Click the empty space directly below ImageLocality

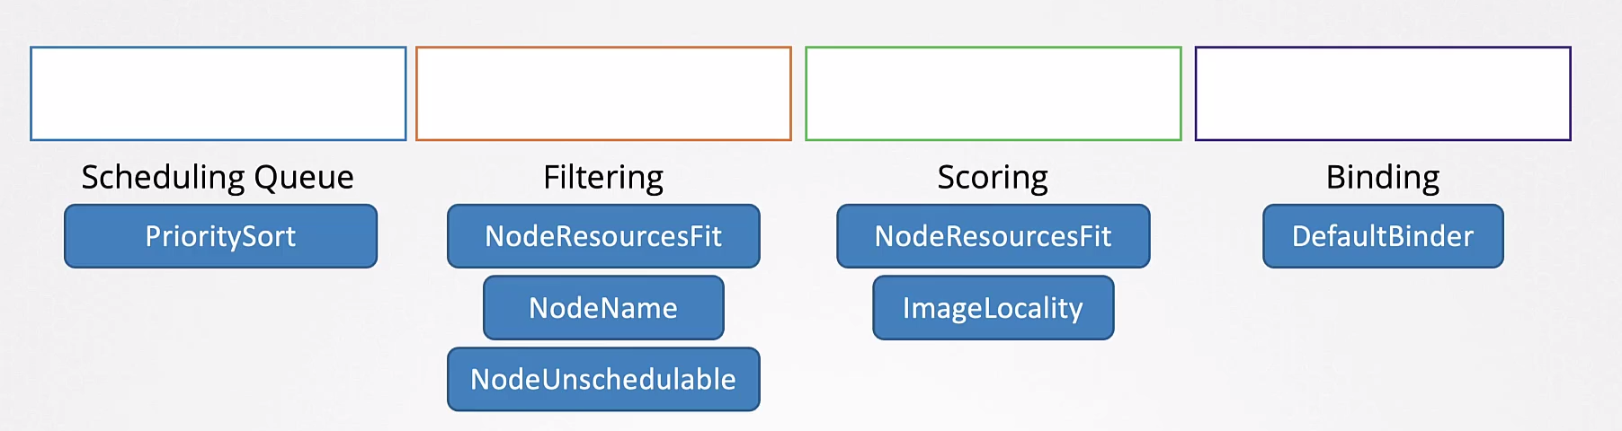coord(993,382)
